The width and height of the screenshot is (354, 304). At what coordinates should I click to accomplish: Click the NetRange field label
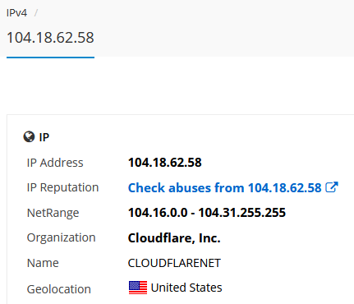[53, 213]
